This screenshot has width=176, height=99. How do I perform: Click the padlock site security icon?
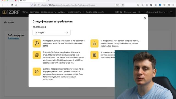35,5
